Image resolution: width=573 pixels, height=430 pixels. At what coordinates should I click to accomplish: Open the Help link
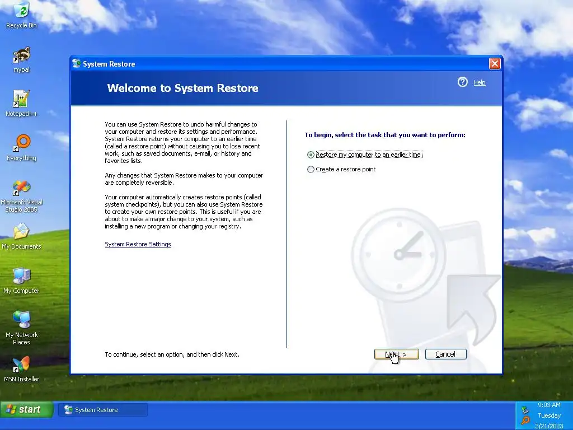coord(480,82)
